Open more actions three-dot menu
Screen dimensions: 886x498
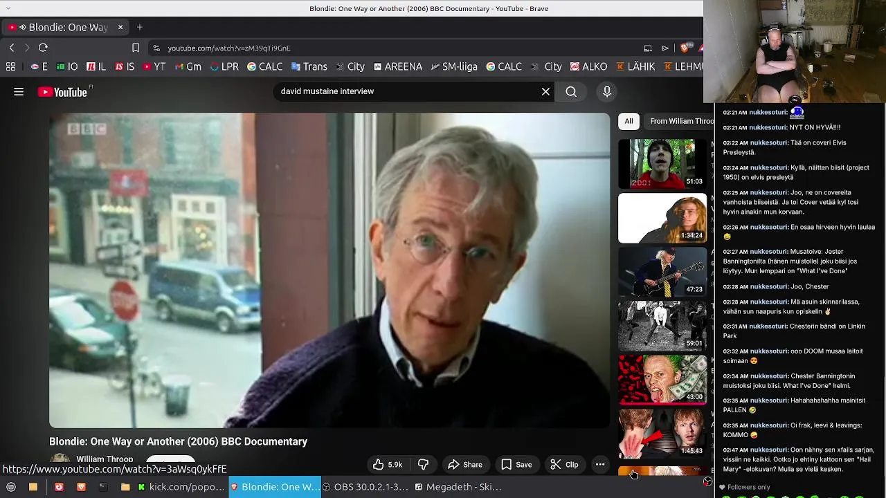tap(600, 465)
